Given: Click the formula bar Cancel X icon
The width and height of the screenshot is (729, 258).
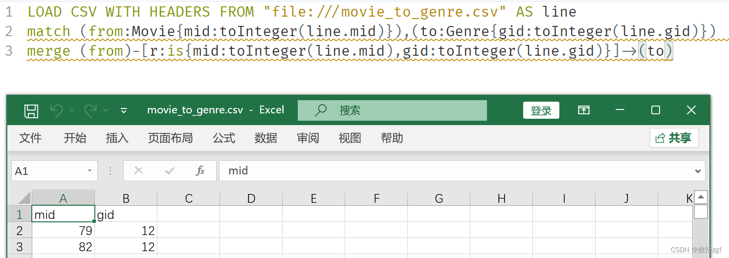Looking at the screenshot, I should [139, 171].
